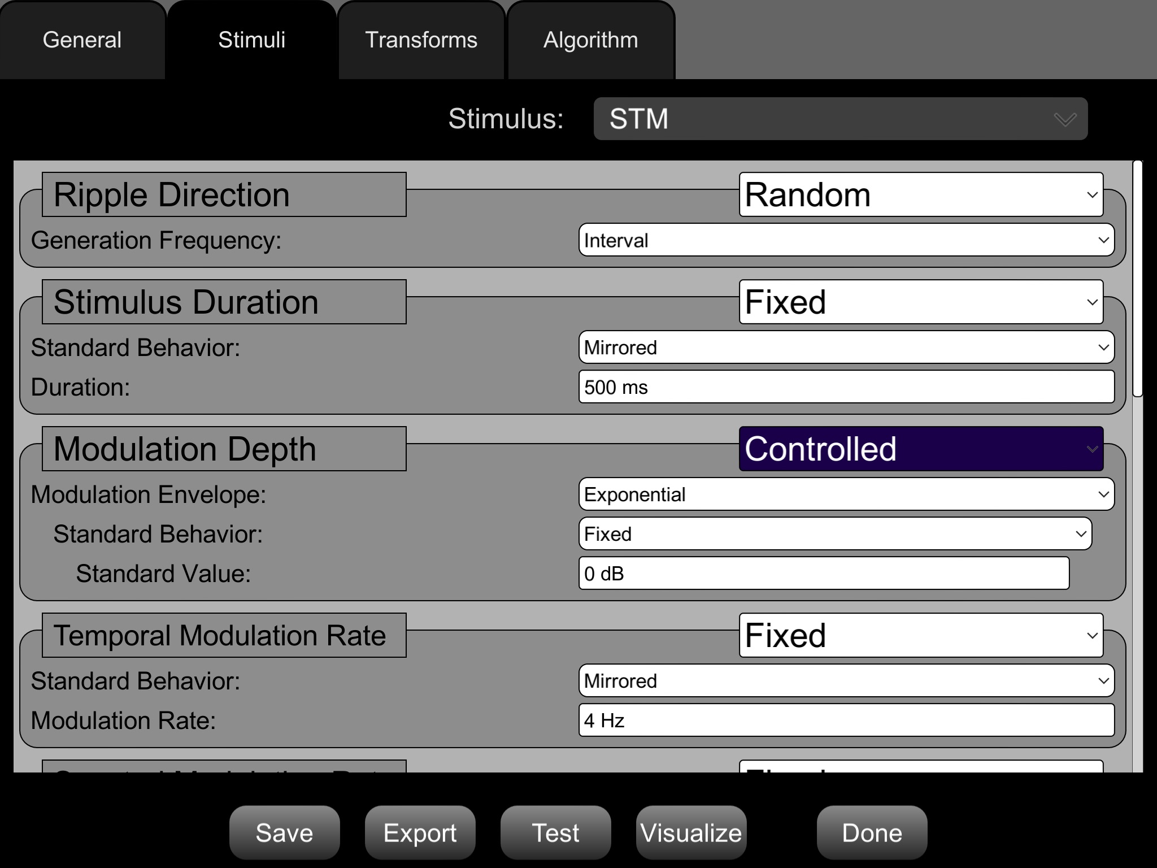Open the Standard Behavior mirrored dropdown
This screenshot has height=868, width=1157.
(847, 346)
